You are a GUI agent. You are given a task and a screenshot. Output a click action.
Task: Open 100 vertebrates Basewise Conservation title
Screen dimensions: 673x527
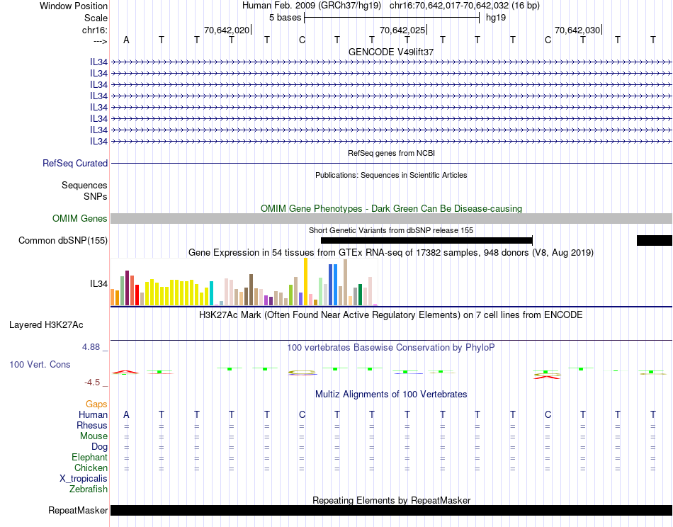click(x=391, y=348)
